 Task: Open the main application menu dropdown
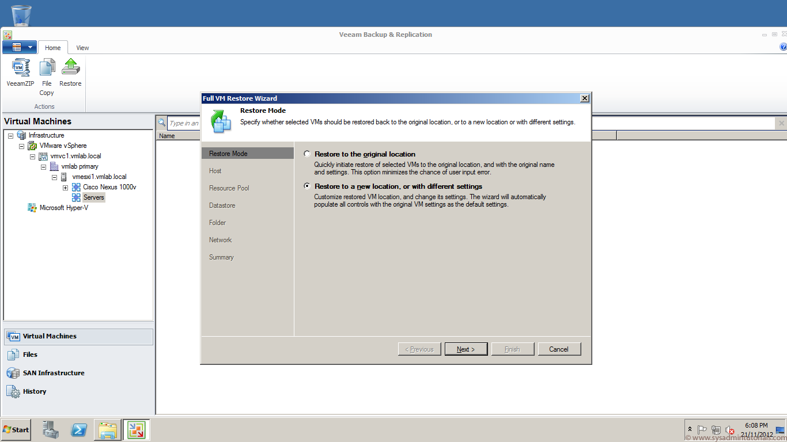(x=20, y=47)
